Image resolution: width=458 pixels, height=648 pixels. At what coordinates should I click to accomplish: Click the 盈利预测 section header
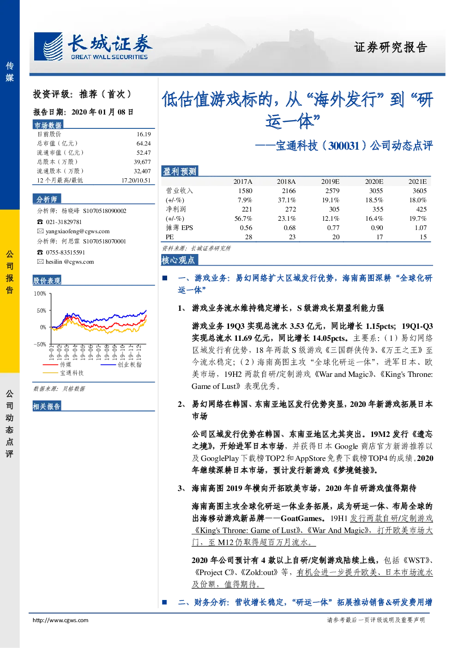point(180,171)
